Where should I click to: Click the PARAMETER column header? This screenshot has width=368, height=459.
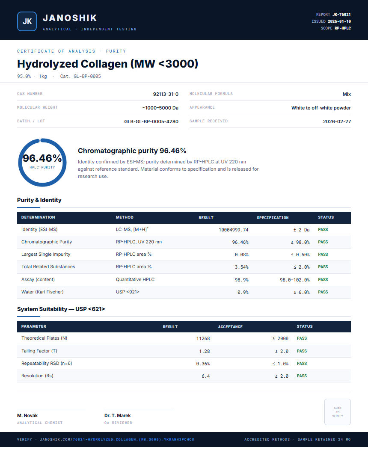click(x=34, y=326)
